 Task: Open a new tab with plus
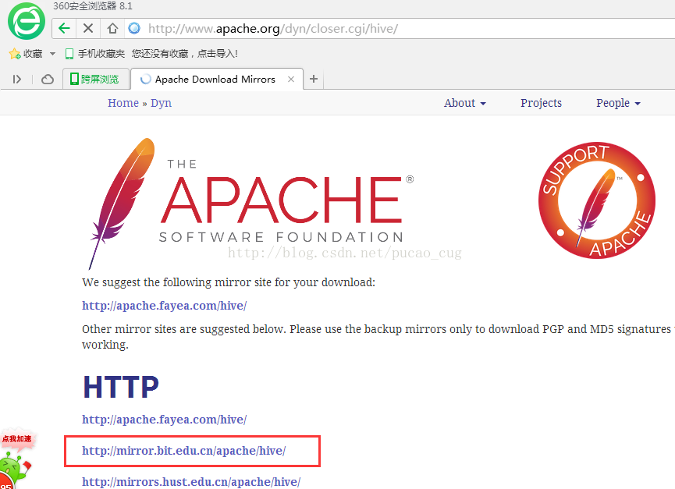[314, 79]
